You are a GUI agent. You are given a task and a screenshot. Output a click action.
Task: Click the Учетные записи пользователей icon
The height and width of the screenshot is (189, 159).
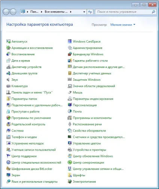tap(8, 150)
